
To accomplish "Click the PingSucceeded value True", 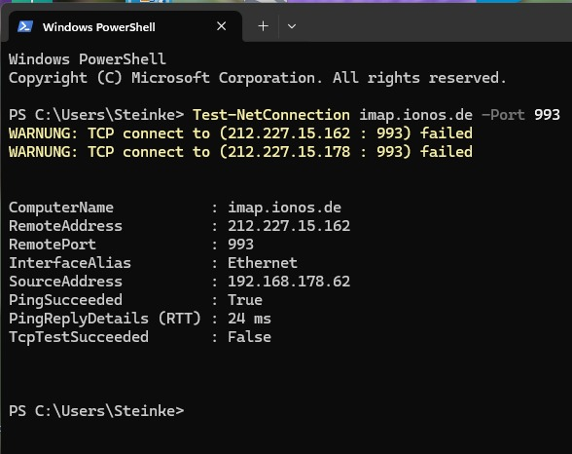I will (245, 300).
